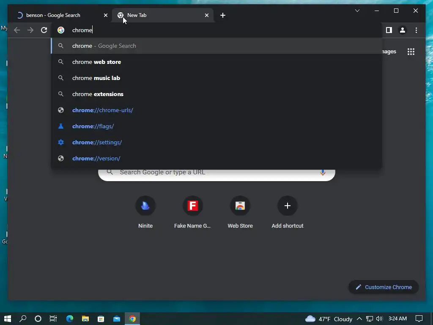Screen dimensions: 433x325
Task: Open the Web Store shortcut
Action: (240, 212)
